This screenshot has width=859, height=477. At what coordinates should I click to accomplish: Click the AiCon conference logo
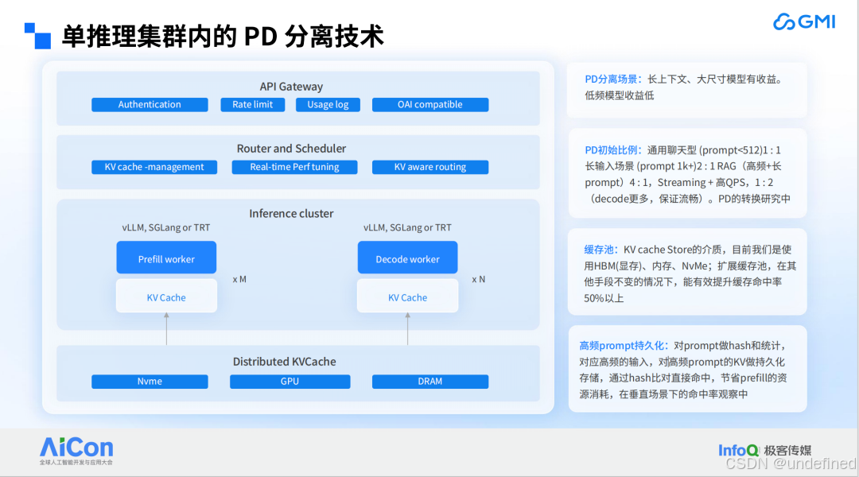pos(76,452)
